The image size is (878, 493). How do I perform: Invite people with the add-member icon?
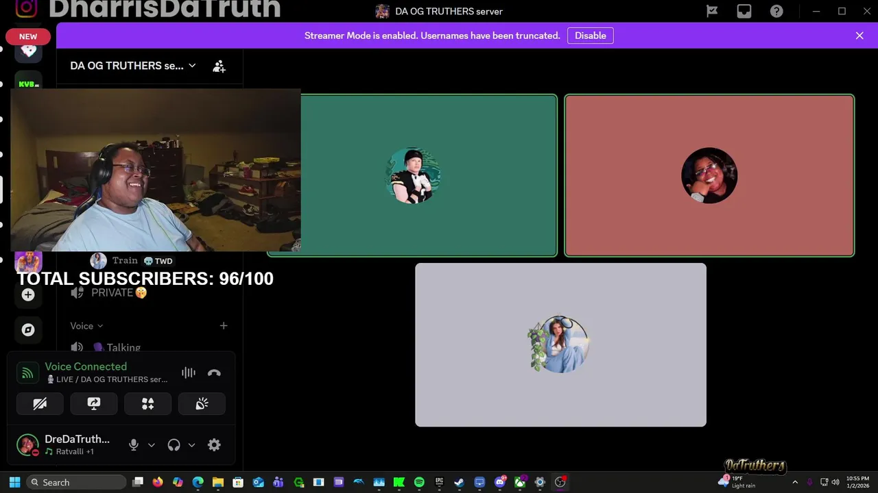coord(219,66)
